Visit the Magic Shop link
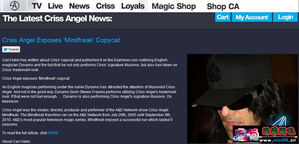299x144 pixels. [174, 6]
